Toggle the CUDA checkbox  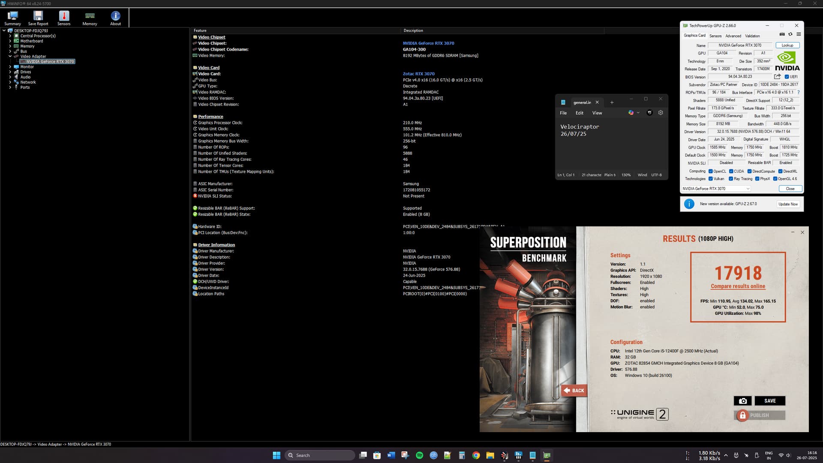731,171
